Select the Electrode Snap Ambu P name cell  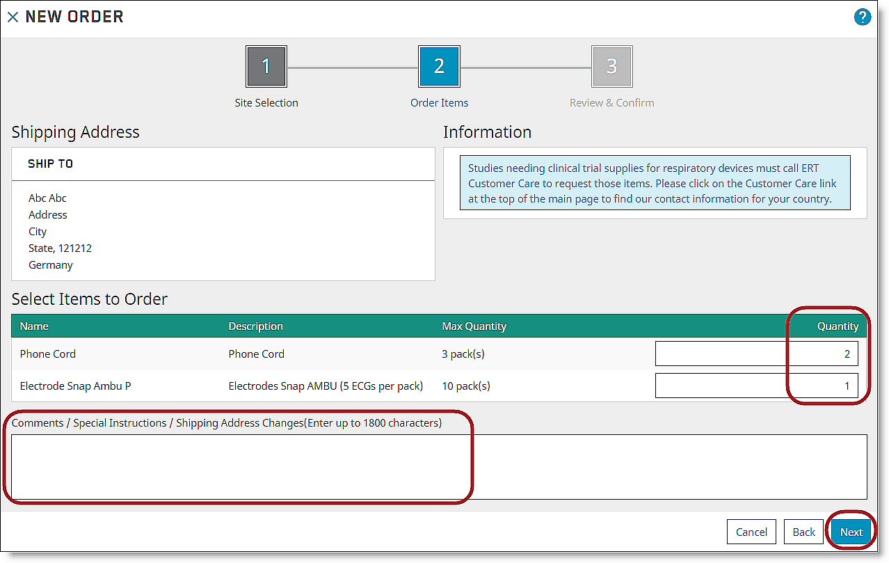coord(75,386)
